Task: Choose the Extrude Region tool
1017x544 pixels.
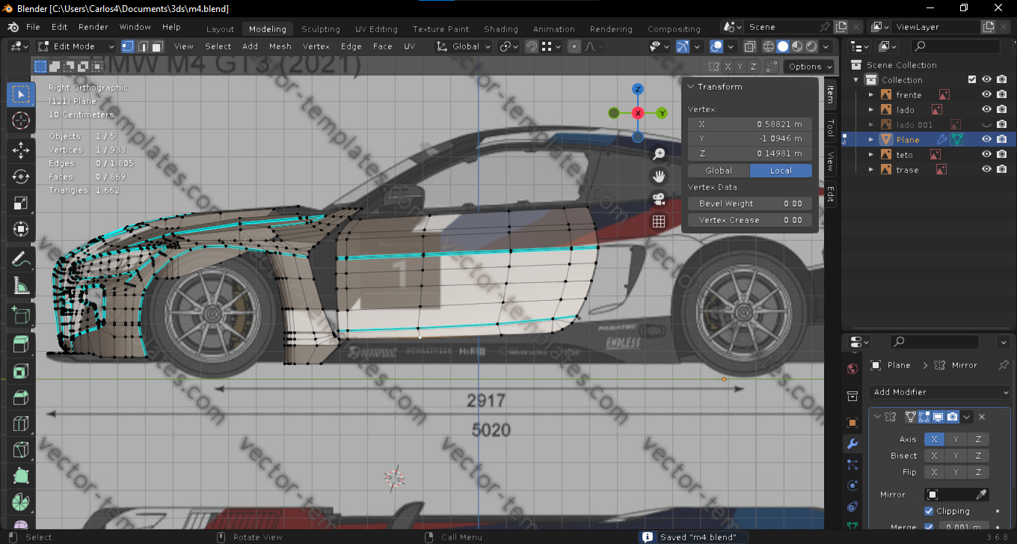Action: (21, 343)
